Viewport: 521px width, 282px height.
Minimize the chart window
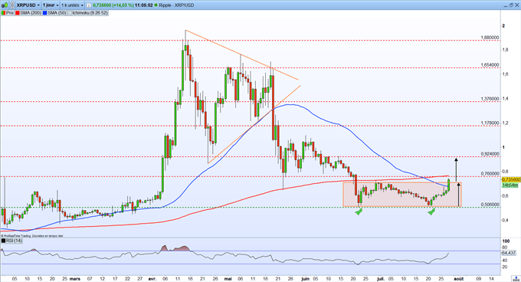pyautogui.click(x=506, y=6)
